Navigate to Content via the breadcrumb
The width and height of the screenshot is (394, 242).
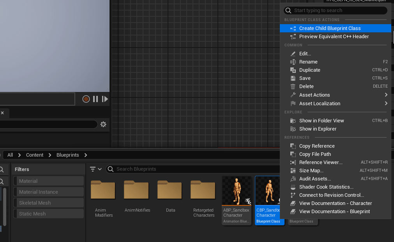[34, 155]
